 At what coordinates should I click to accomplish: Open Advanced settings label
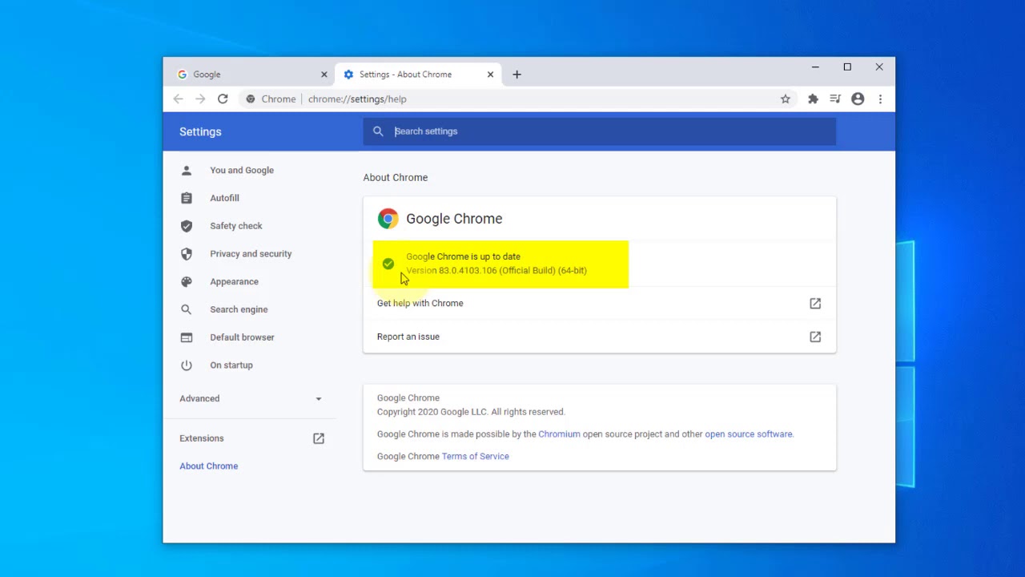pyautogui.click(x=199, y=398)
